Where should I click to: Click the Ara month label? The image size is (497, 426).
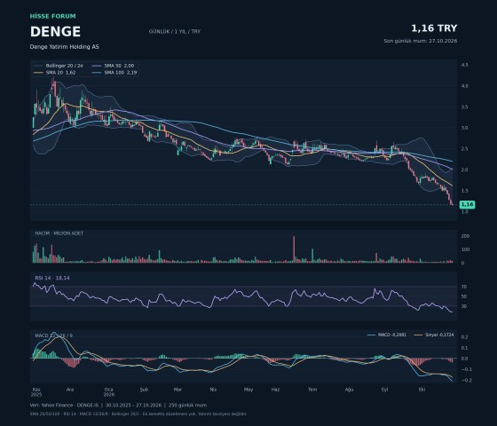pyautogui.click(x=70, y=390)
